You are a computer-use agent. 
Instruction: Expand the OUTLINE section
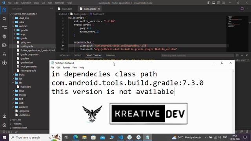pos(16,120)
